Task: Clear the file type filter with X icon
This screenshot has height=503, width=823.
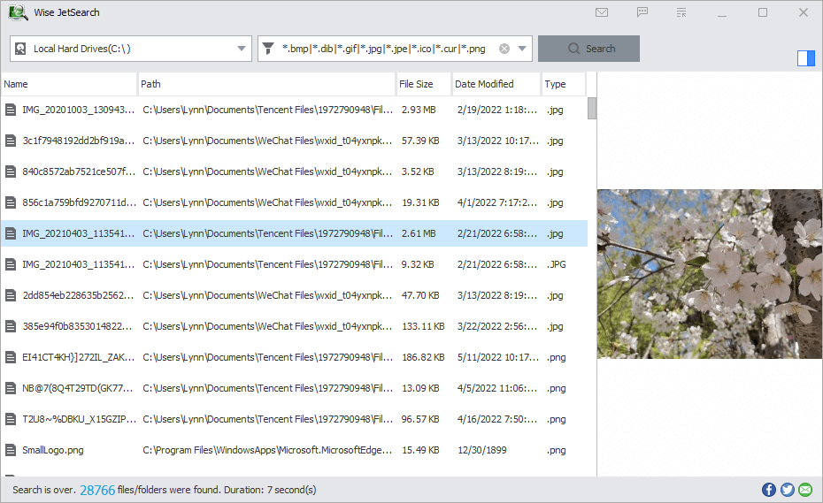Action: point(504,49)
